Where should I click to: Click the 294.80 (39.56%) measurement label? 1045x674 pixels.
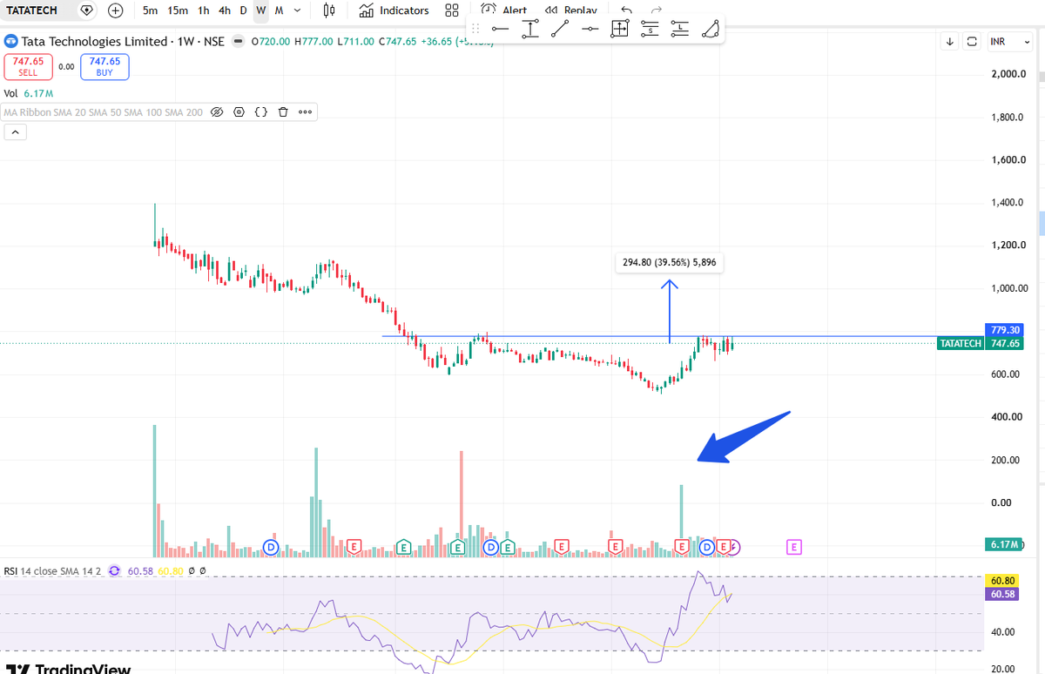[x=670, y=262]
